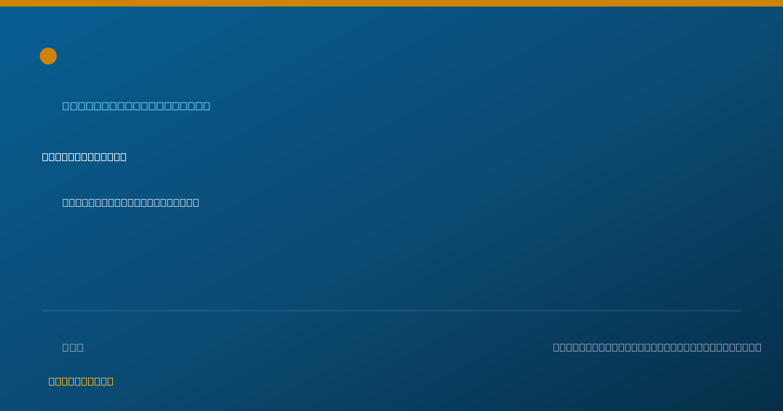Click the thin horizontal divider line
This screenshot has width=783, height=411.
point(391,311)
